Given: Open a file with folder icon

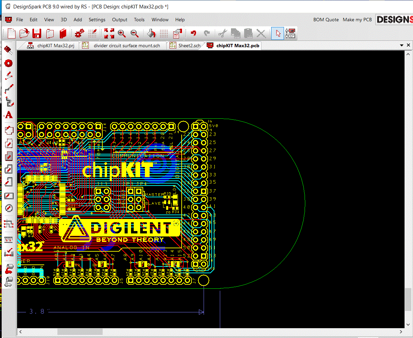Looking at the screenshot, I should 24,33.
